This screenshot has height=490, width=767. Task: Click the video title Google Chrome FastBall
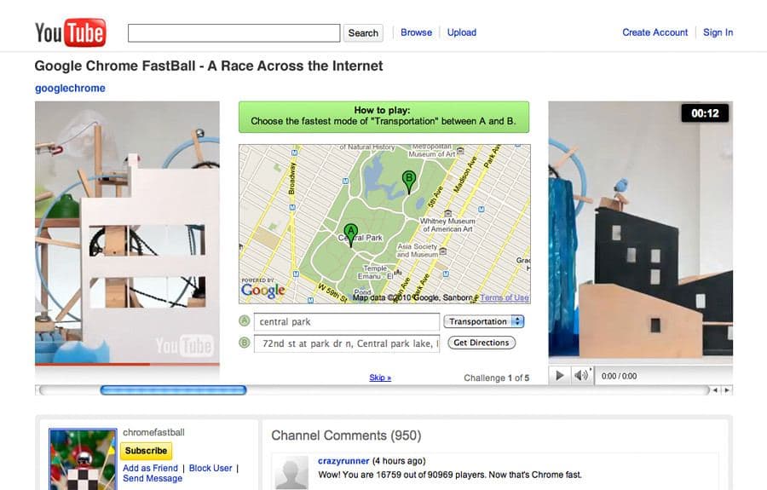click(209, 66)
